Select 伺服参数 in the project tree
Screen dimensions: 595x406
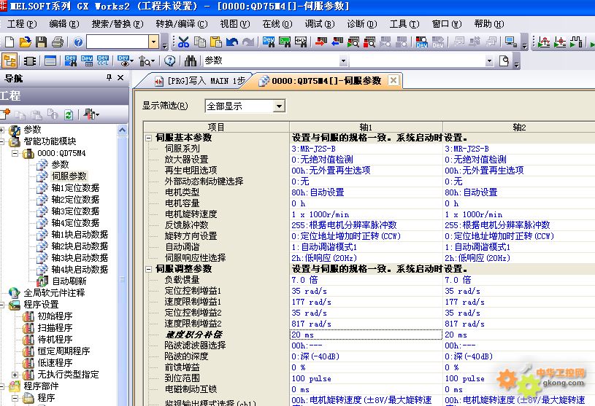pos(69,176)
